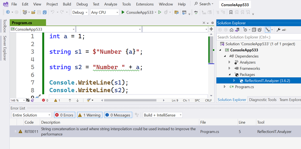This screenshot has width=301, height=149.
Task: Click the Error List filter funnel icon
Action: click(x=137, y=115)
